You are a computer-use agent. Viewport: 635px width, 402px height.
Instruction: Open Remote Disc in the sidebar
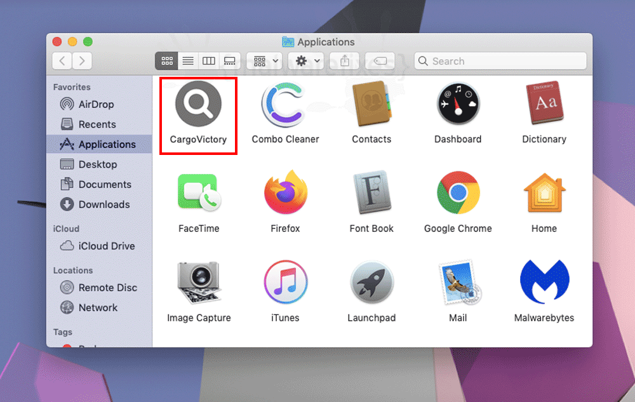(99, 288)
